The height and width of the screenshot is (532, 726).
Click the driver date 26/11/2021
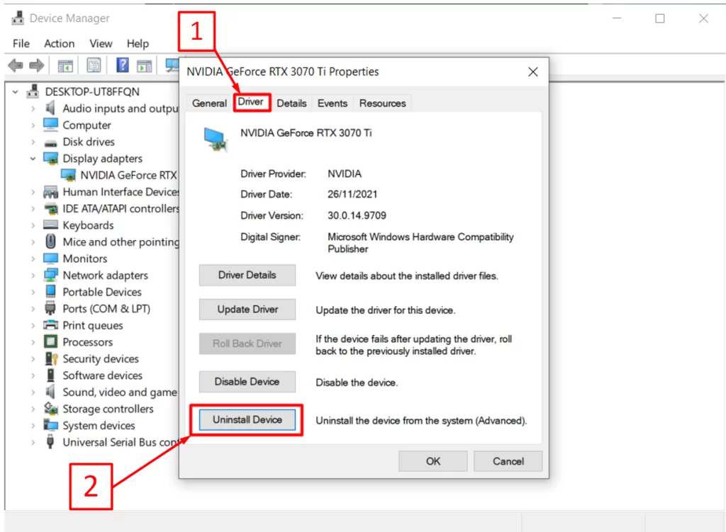352,194
